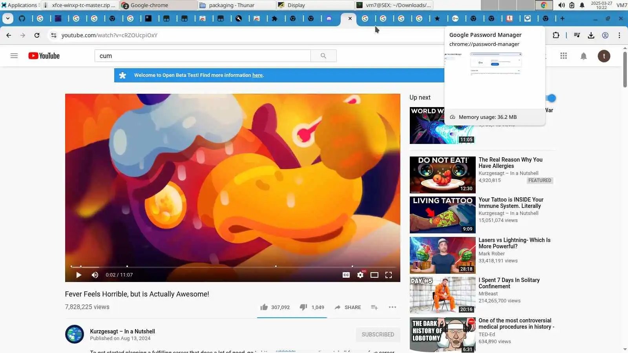Click the SUBSCRIBED button

click(378, 335)
